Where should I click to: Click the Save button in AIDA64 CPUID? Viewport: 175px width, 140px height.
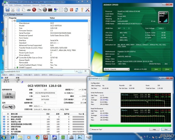point(156,69)
